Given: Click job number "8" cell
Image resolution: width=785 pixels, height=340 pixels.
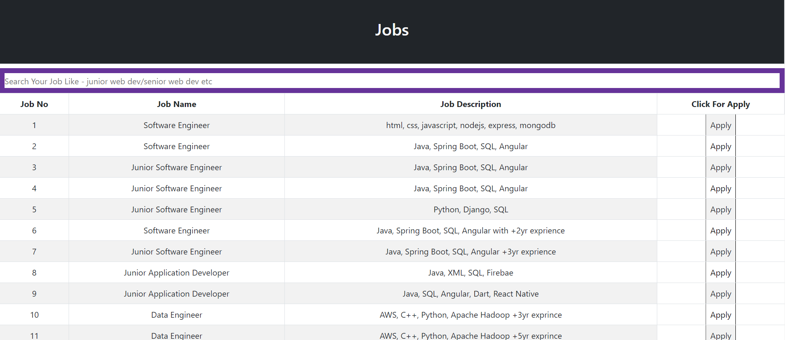Looking at the screenshot, I should [34, 273].
